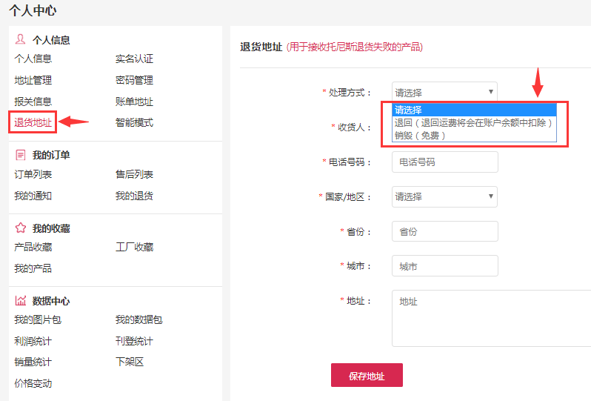
Task: Open 地址管理 in sidebar
Action: (33, 80)
